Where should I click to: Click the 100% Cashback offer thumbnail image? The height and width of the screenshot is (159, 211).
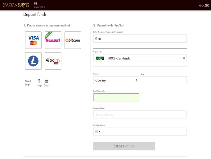[x=100, y=58]
